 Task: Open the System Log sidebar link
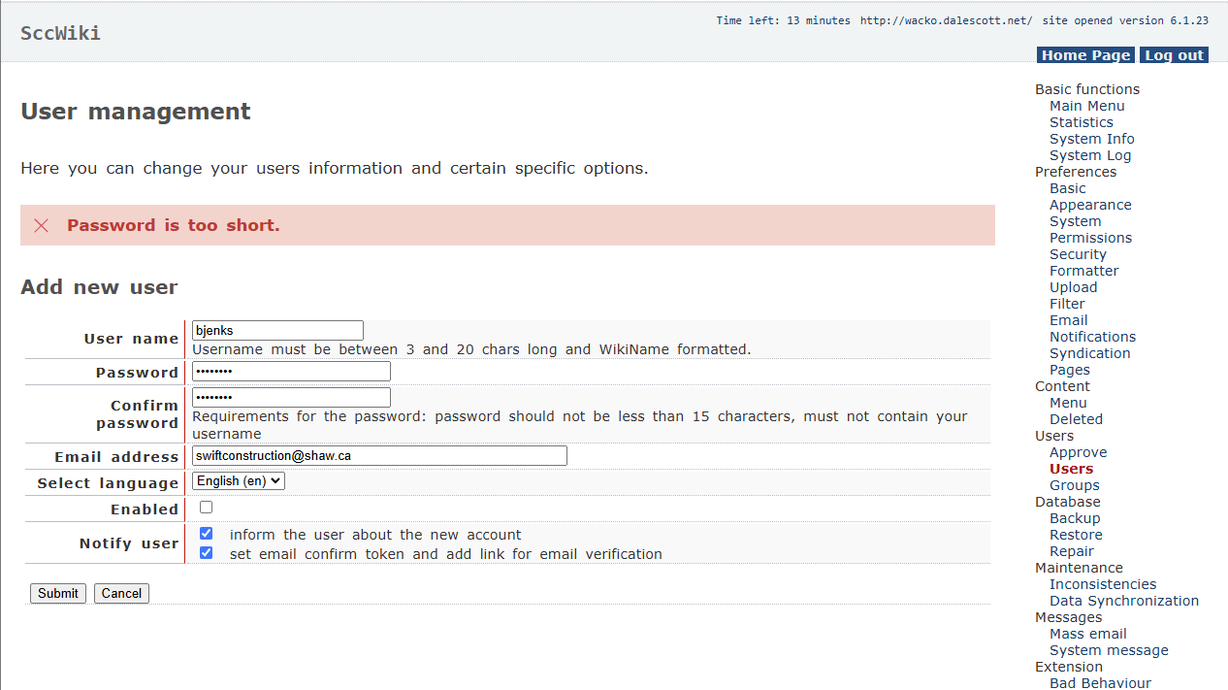[1090, 155]
